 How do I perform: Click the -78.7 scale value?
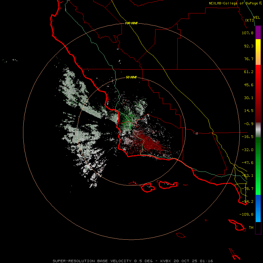pyautogui.click(x=248, y=189)
